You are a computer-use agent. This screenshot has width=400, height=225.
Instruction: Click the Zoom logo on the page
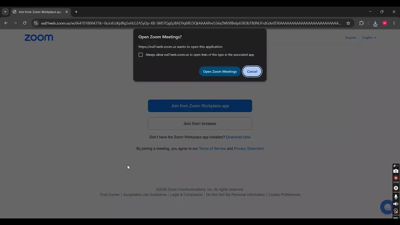click(x=39, y=38)
